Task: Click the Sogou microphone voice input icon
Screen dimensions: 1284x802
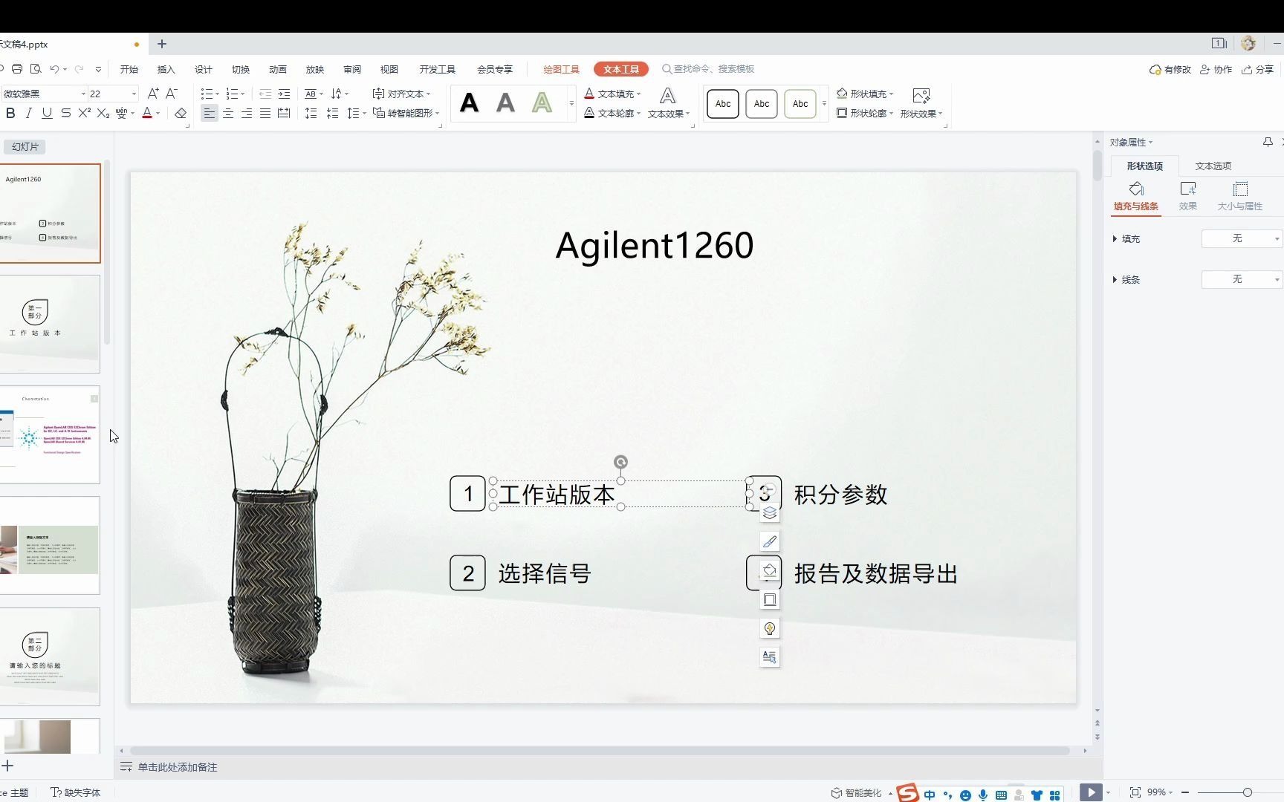Action: click(x=983, y=795)
